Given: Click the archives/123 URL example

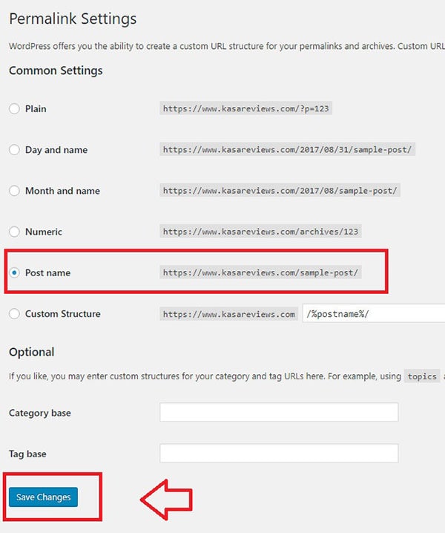Looking at the screenshot, I should pos(260,232).
